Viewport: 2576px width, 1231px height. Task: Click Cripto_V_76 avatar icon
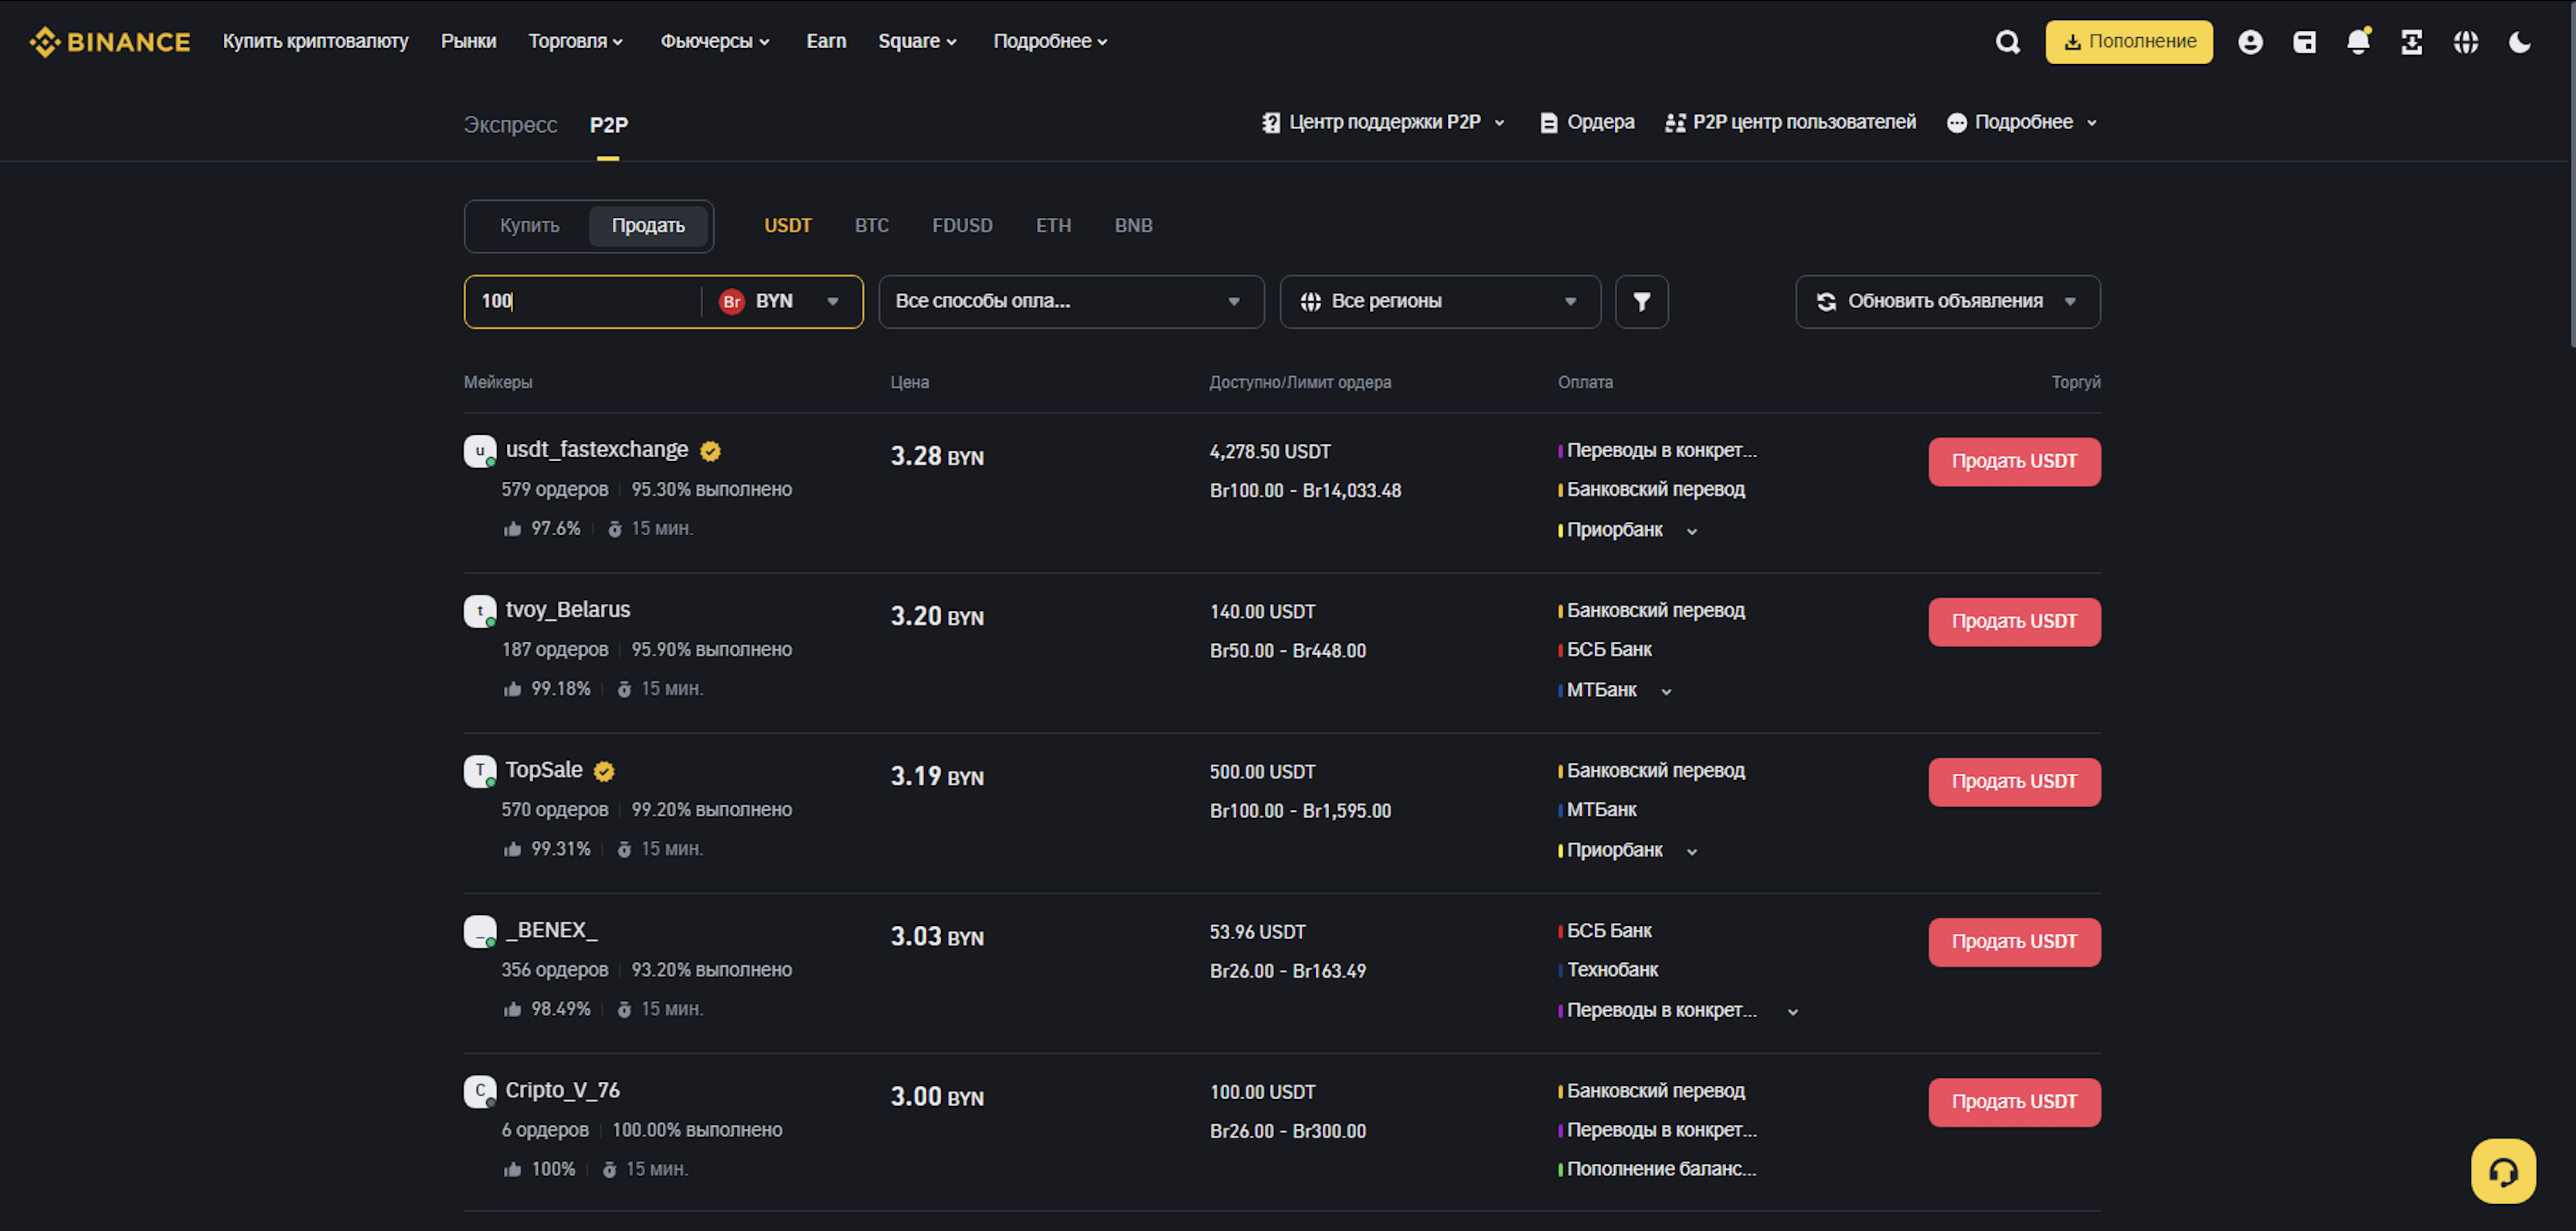tap(480, 1091)
